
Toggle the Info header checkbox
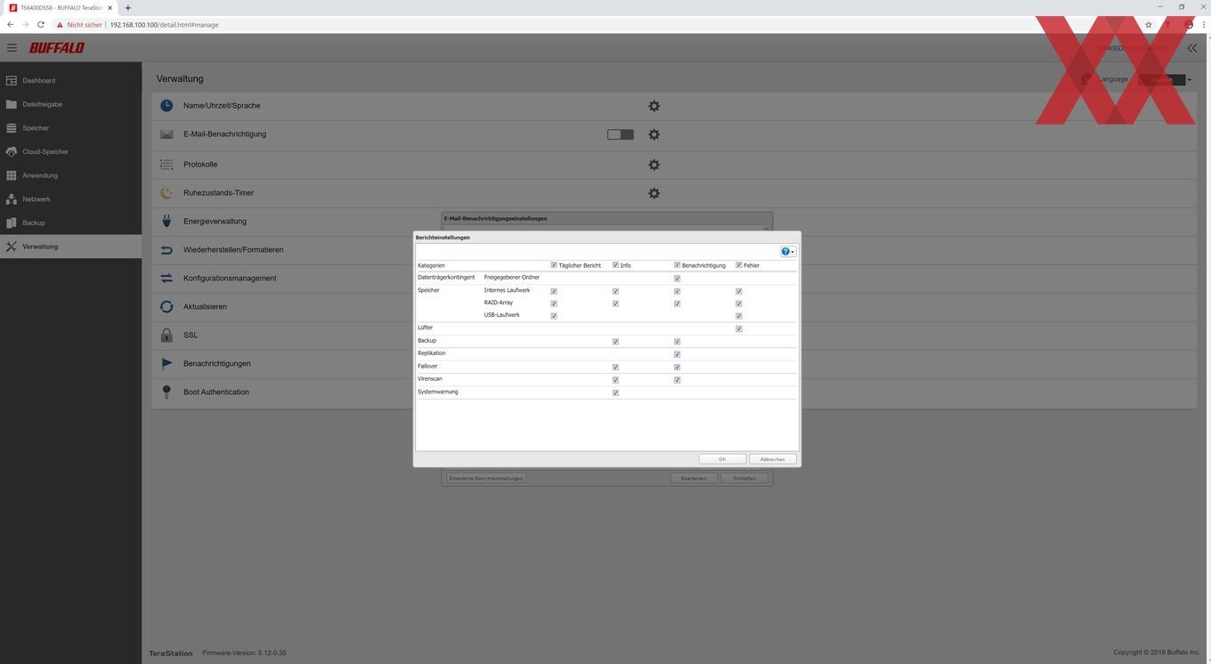point(615,265)
